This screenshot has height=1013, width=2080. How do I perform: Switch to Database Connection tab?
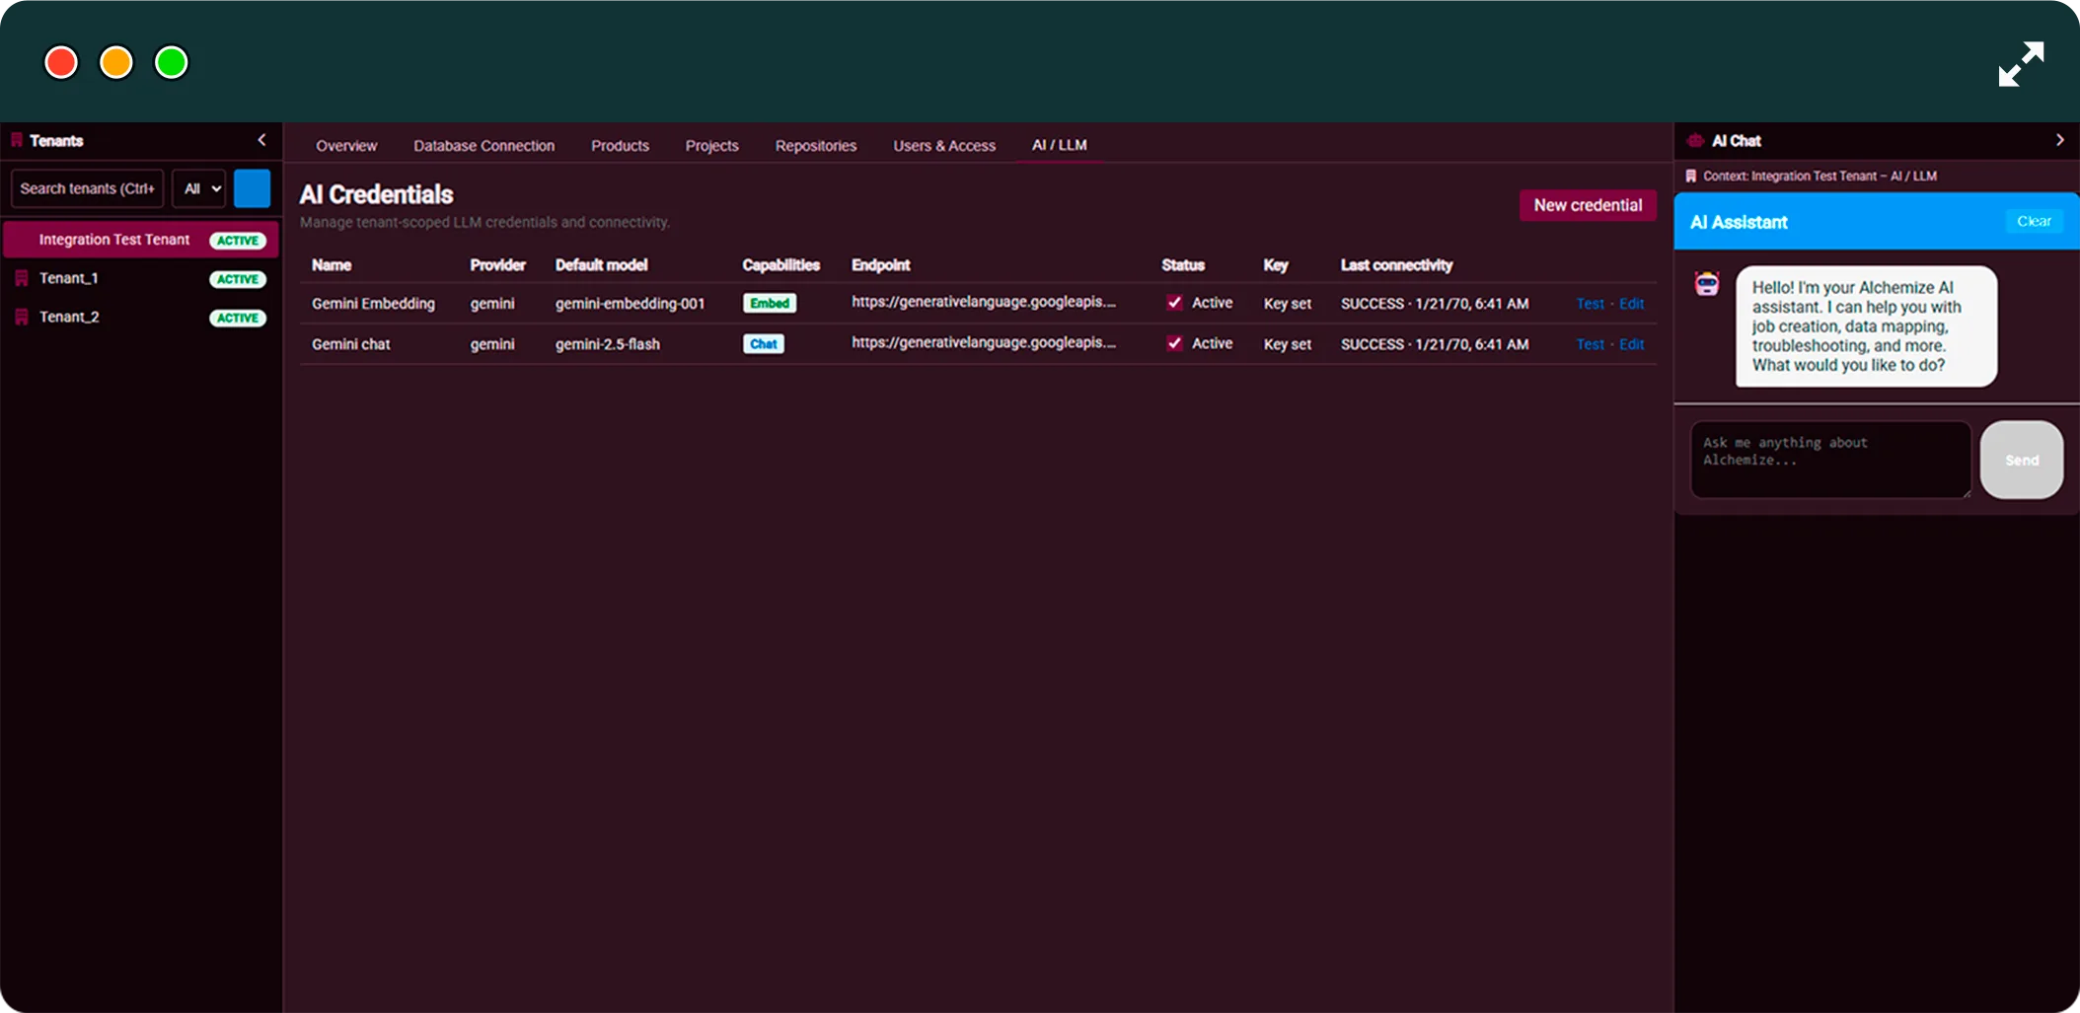click(x=483, y=145)
